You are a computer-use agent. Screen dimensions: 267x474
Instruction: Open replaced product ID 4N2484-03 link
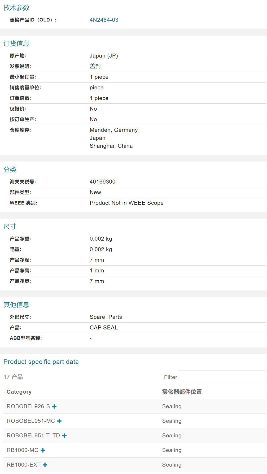(104, 20)
